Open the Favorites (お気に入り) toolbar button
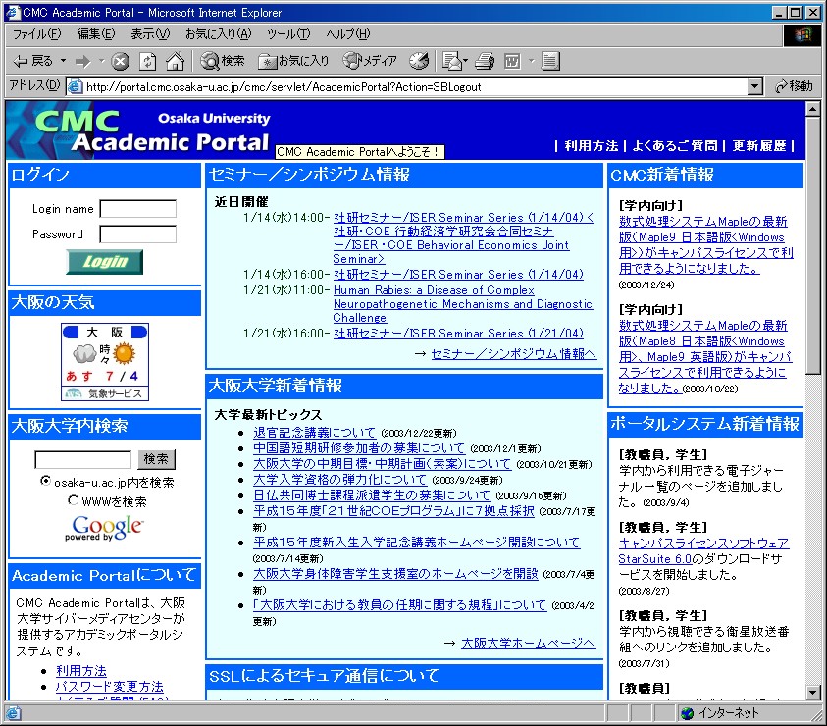 pos(293,61)
